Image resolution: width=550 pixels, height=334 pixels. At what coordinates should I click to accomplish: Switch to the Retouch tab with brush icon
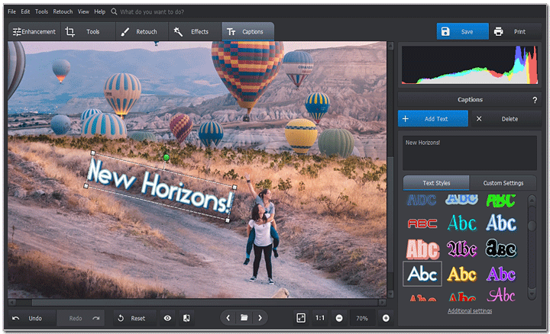tap(142, 32)
